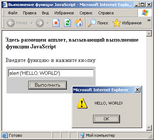
Task: Click the Готово status bar text
Action: pos(15,135)
